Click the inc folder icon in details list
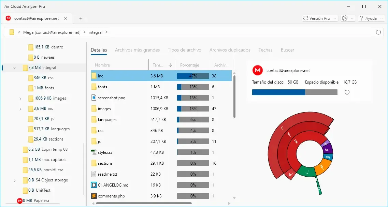Image resolution: width=388 pixels, height=207 pixels. click(94, 76)
